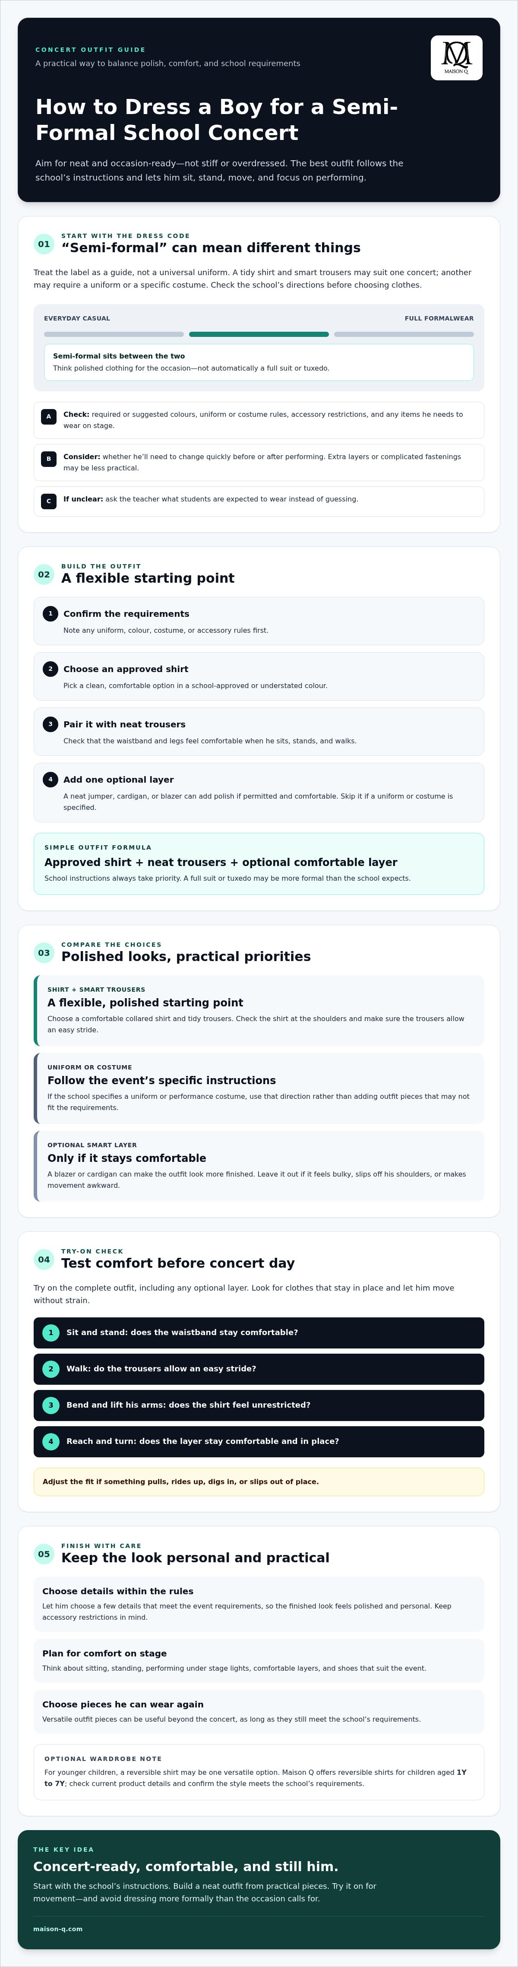Click the teal circle 2 on Walk check
This screenshot has width=518, height=1967.
click(51, 1368)
